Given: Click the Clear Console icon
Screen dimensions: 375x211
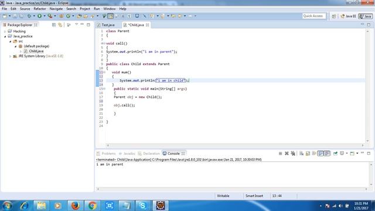Looking at the screenshot, I should 301,154.
